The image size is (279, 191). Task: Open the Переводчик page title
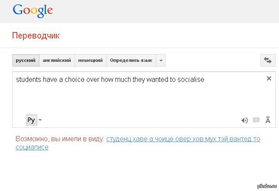click(x=36, y=36)
